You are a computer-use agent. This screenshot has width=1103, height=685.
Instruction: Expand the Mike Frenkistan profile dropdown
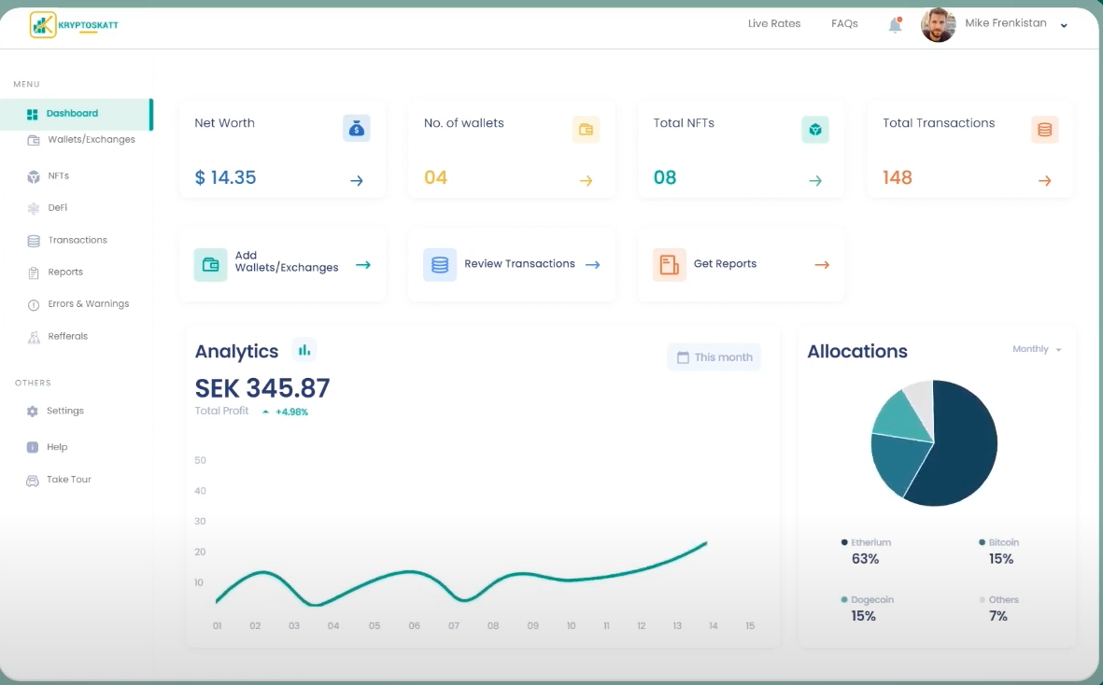(1064, 24)
